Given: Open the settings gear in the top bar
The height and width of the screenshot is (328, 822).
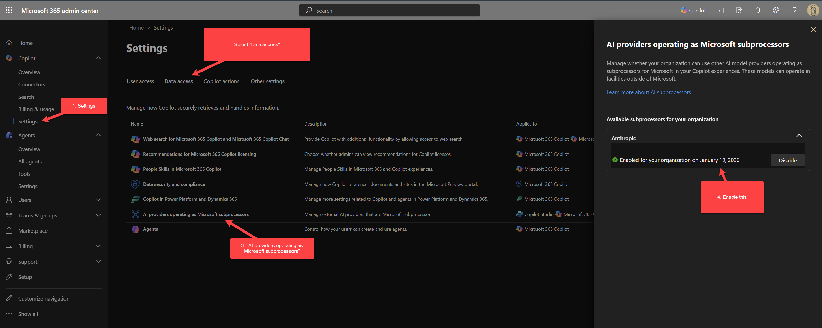Looking at the screenshot, I should click(776, 10).
